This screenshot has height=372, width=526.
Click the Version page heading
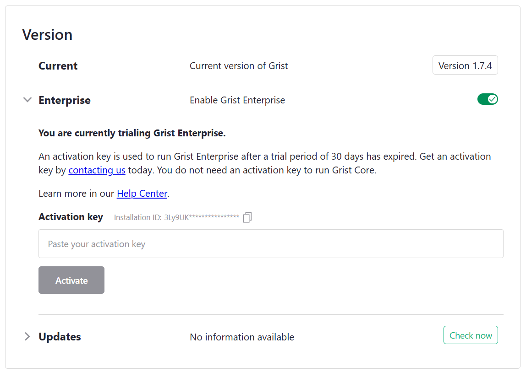47,35
